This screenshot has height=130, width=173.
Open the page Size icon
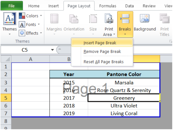pos(93,19)
